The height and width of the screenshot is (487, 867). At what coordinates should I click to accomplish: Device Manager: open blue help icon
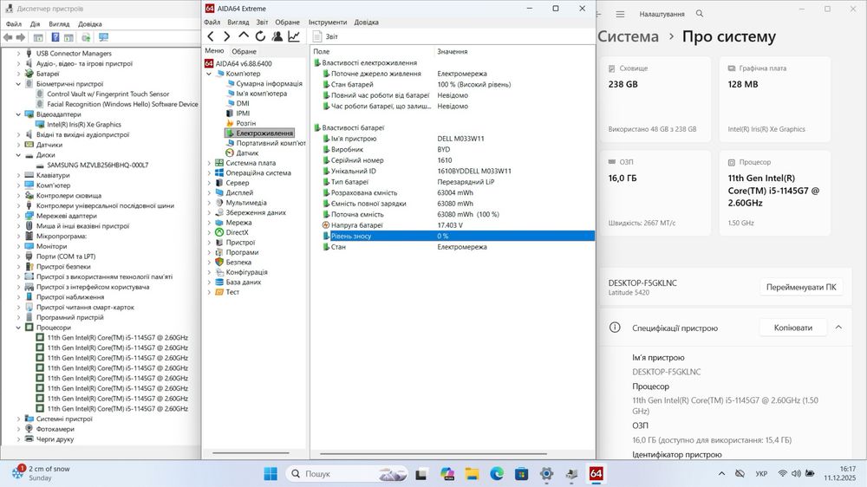(55, 37)
